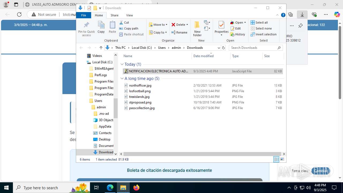Switch to the Home ribbon tab
The image size is (343, 193).
99,15
